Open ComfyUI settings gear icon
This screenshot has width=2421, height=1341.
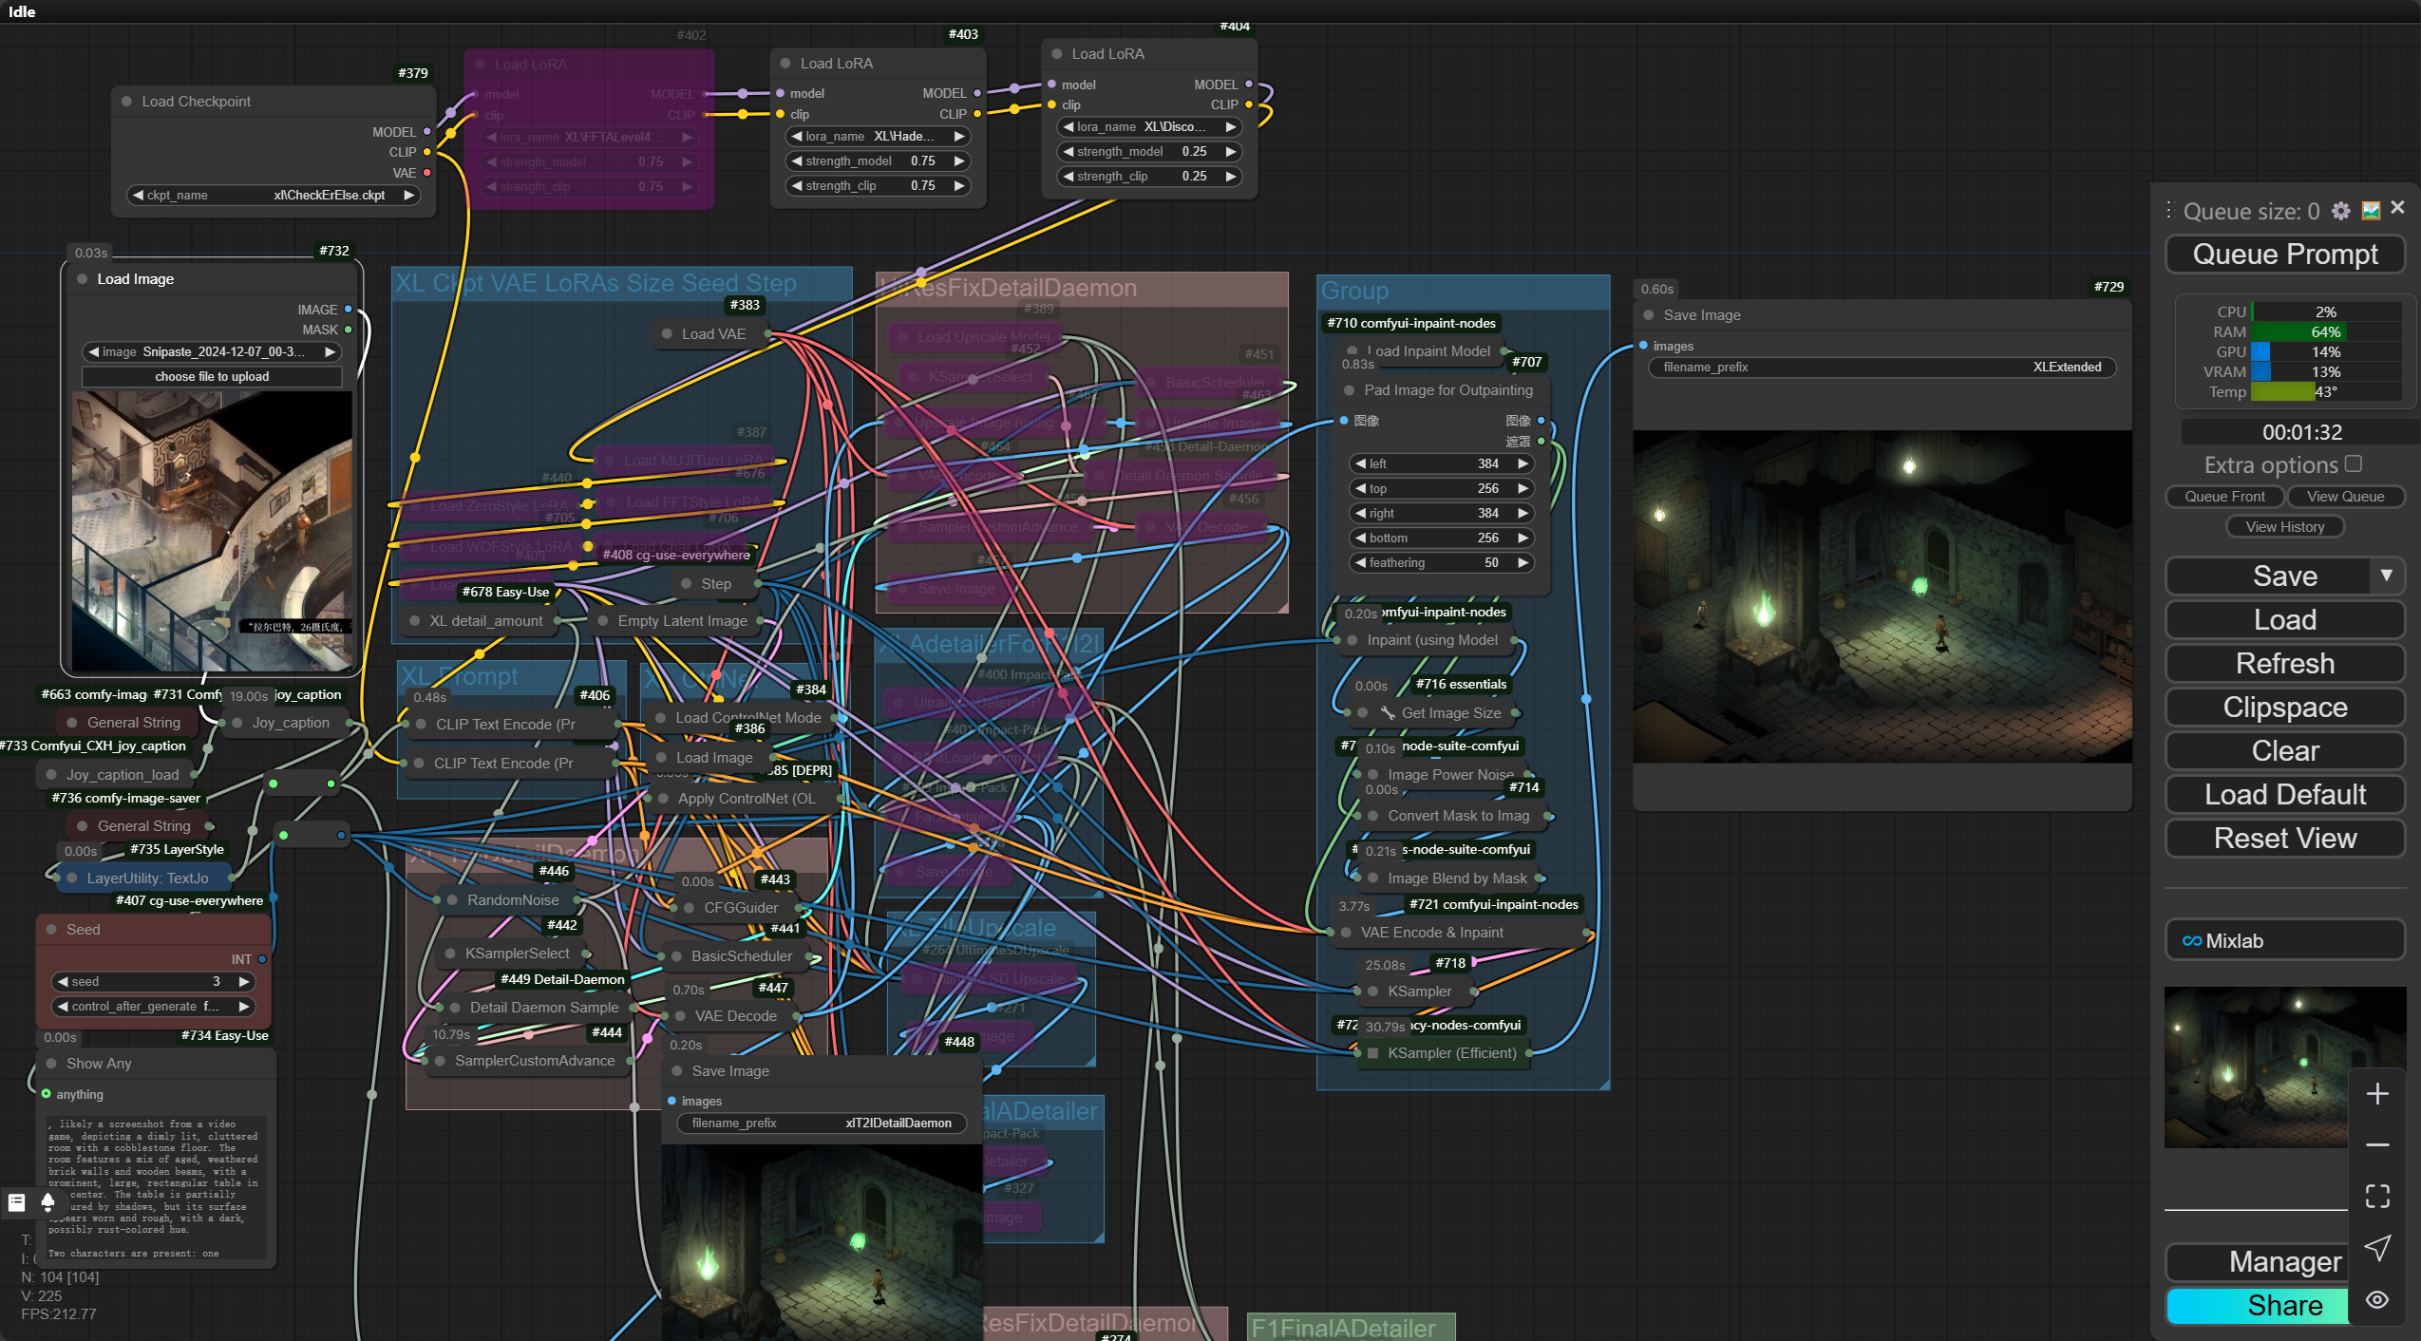pos(2340,211)
